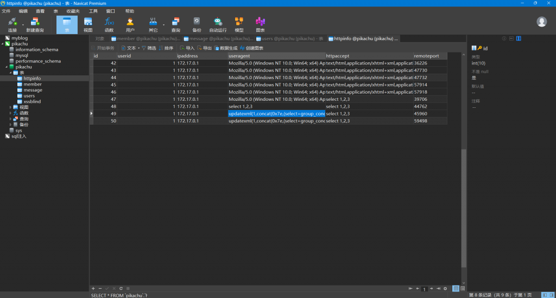Open the 文本 dropdown in the table toolbar
Viewport: 556px width, 298px height.
point(130,48)
